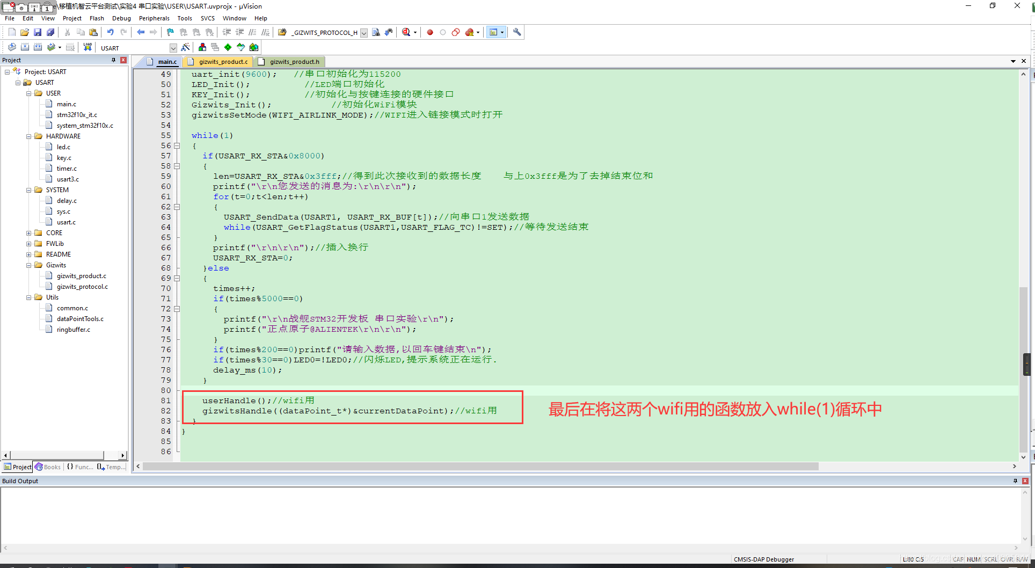Click the editor horizontal scrollbar
Screen dimensions: 1035x568
click(x=480, y=467)
